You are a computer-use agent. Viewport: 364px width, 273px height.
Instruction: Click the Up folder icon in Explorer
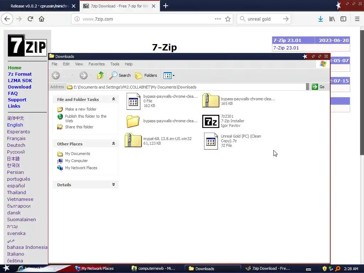tap(101, 75)
